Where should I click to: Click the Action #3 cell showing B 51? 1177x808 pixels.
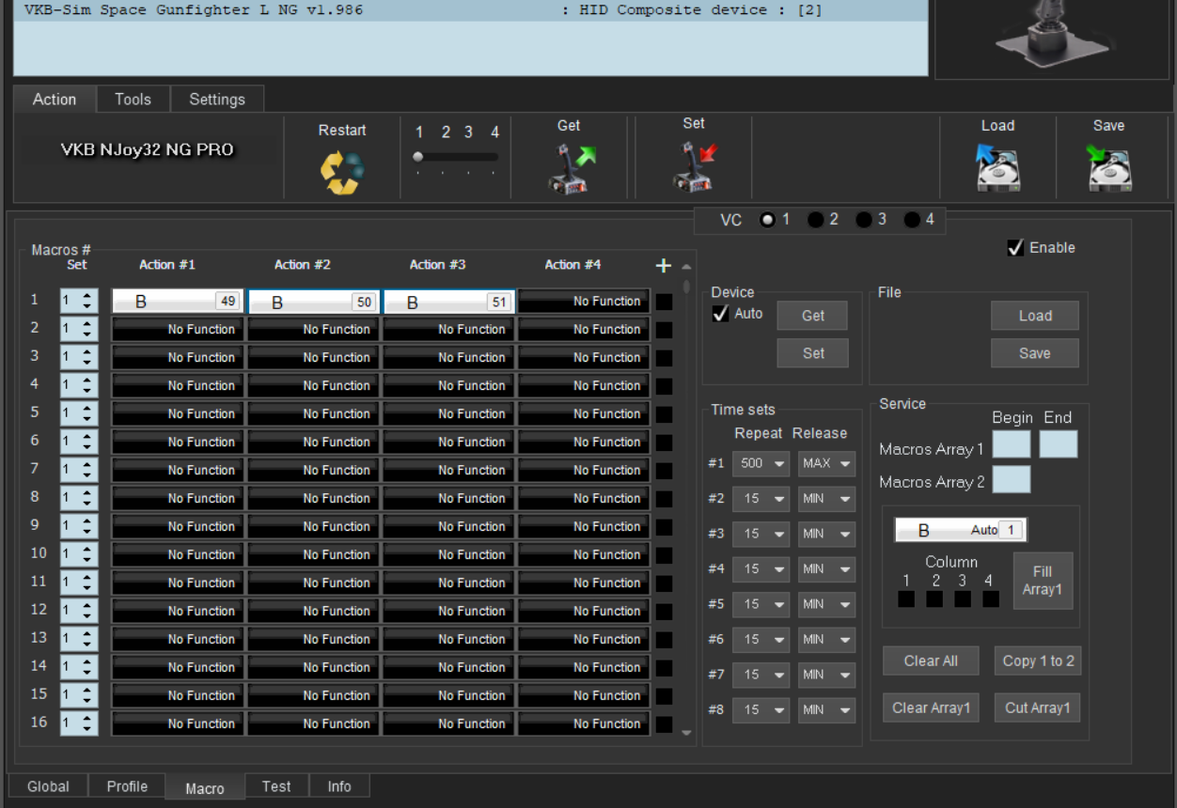click(449, 302)
